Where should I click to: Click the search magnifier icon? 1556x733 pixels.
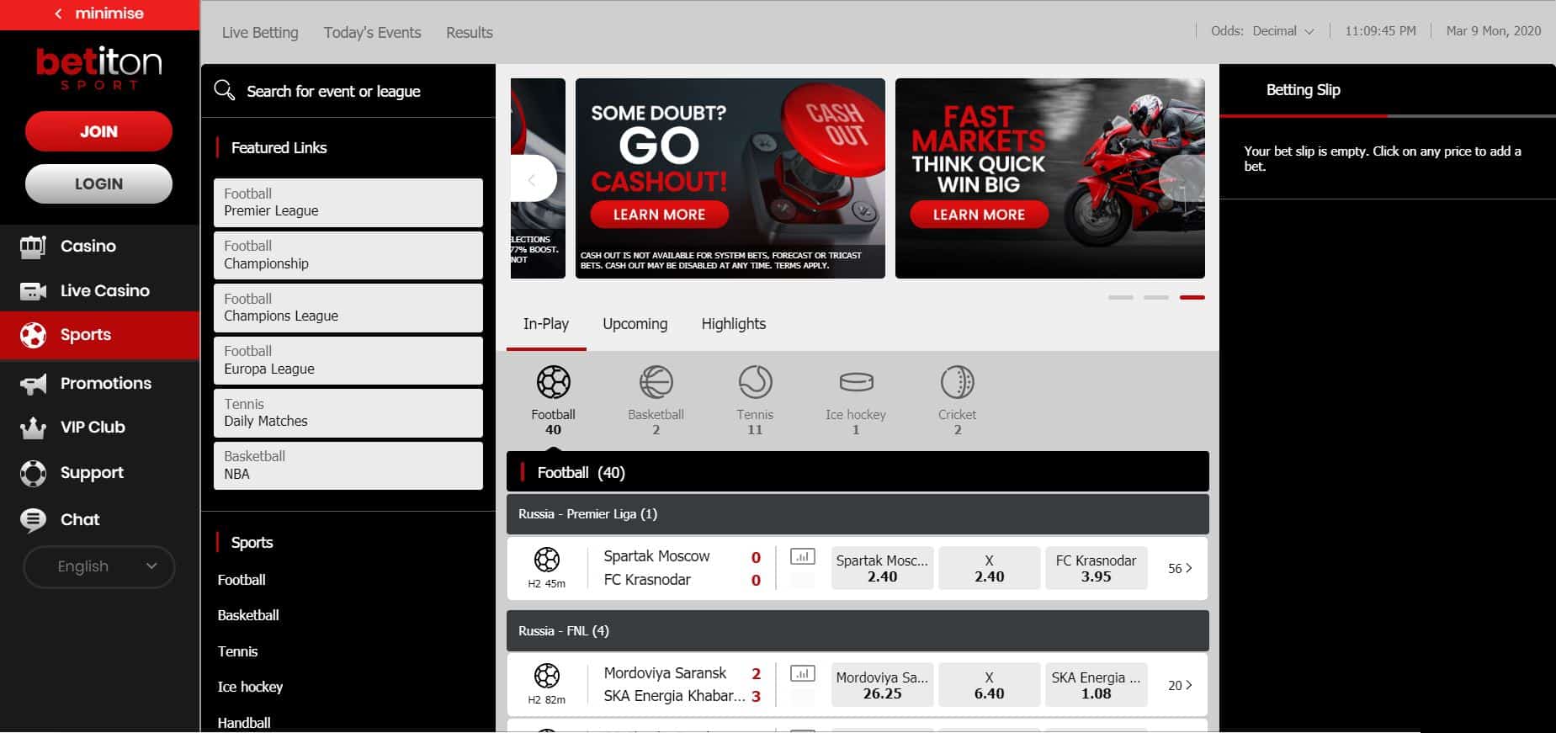(224, 90)
